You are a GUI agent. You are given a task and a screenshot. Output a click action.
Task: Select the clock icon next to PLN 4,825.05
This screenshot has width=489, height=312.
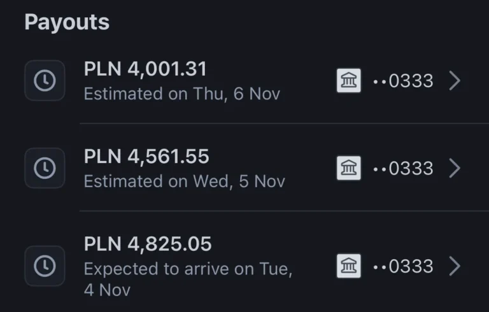pyautogui.click(x=45, y=266)
